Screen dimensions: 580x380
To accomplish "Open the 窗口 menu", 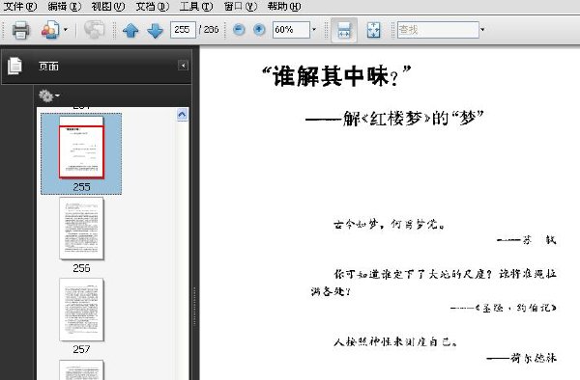I will coord(241,7).
